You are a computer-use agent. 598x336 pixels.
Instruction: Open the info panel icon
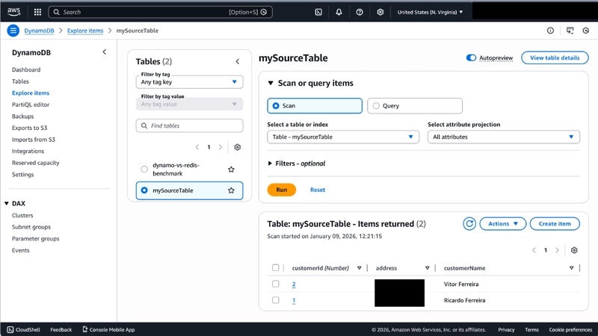[550, 31]
